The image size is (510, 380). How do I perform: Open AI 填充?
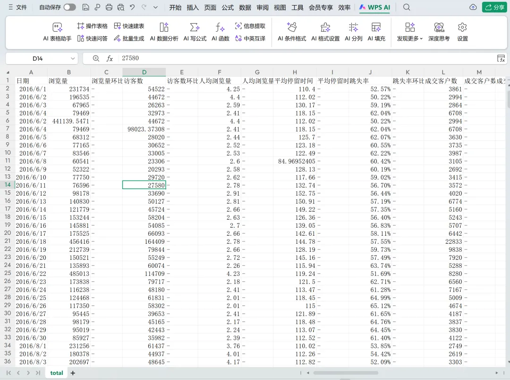tap(376, 32)
